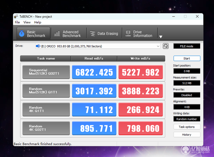The width and height of the screenshot is (214, 157).
Task: Close the TxBENCH window
Action: pos(197,17)
